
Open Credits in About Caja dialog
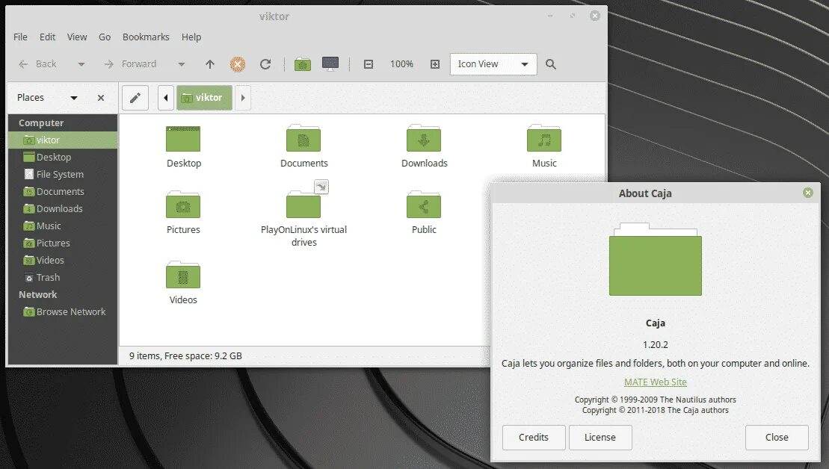tap(534, 438)
